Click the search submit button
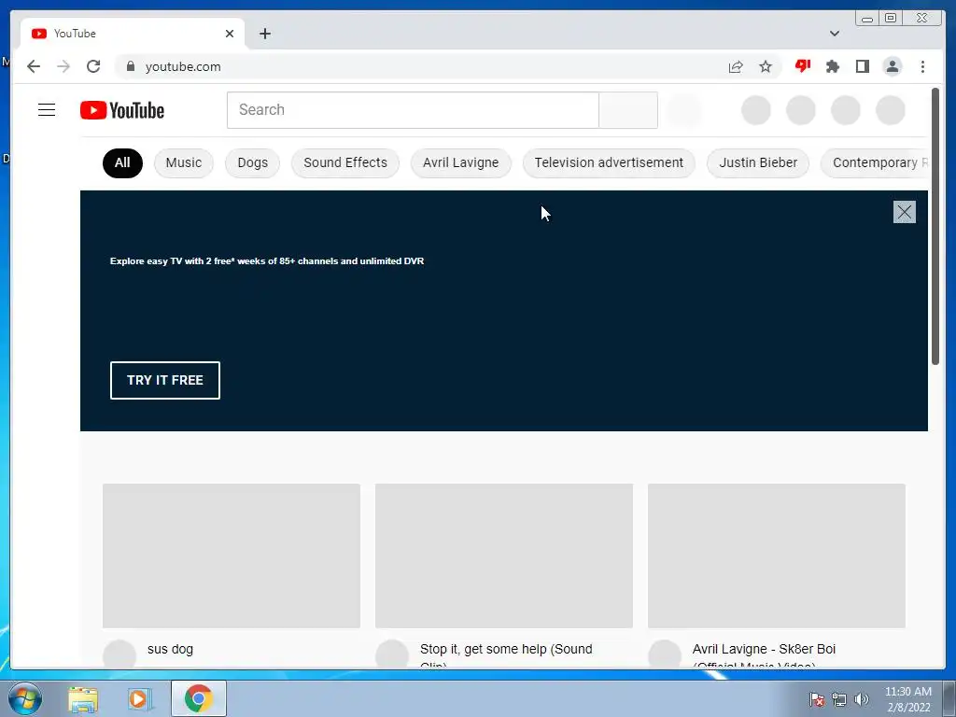 pyautogui.click(x=628, y=110)
